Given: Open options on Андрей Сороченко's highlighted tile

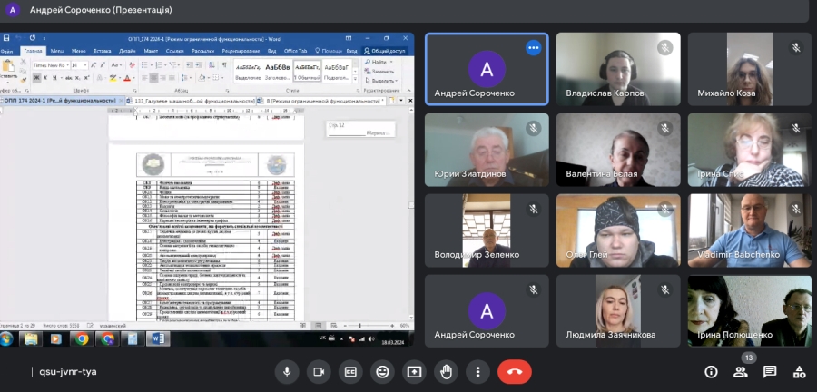Looking at the screenshot, I should point(533,48).
